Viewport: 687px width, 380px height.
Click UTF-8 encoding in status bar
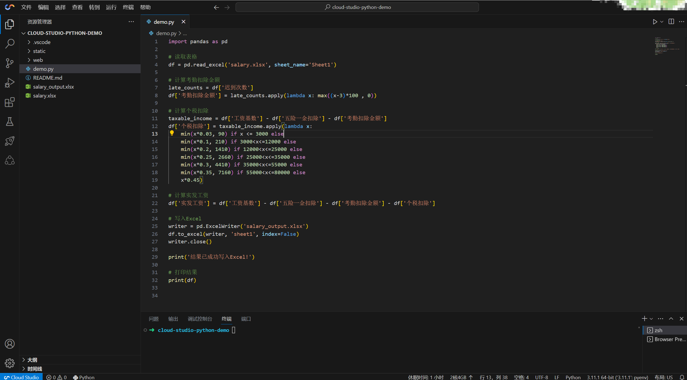(x=541, y=377)
